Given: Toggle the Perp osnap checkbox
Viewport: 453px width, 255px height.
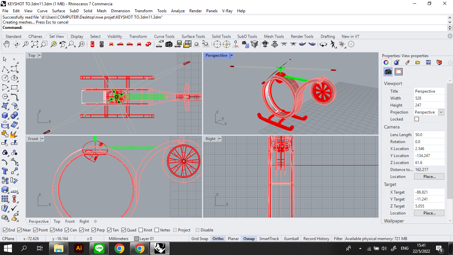Looking at the screenshot, I should pos(94,230).
